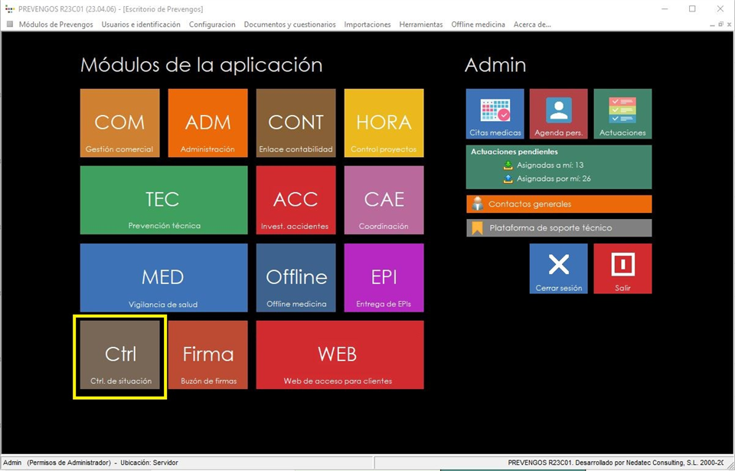Close the inner Escritorio de Prevengos window
This screenshot has height=471, width=735.
coord(728,25)
